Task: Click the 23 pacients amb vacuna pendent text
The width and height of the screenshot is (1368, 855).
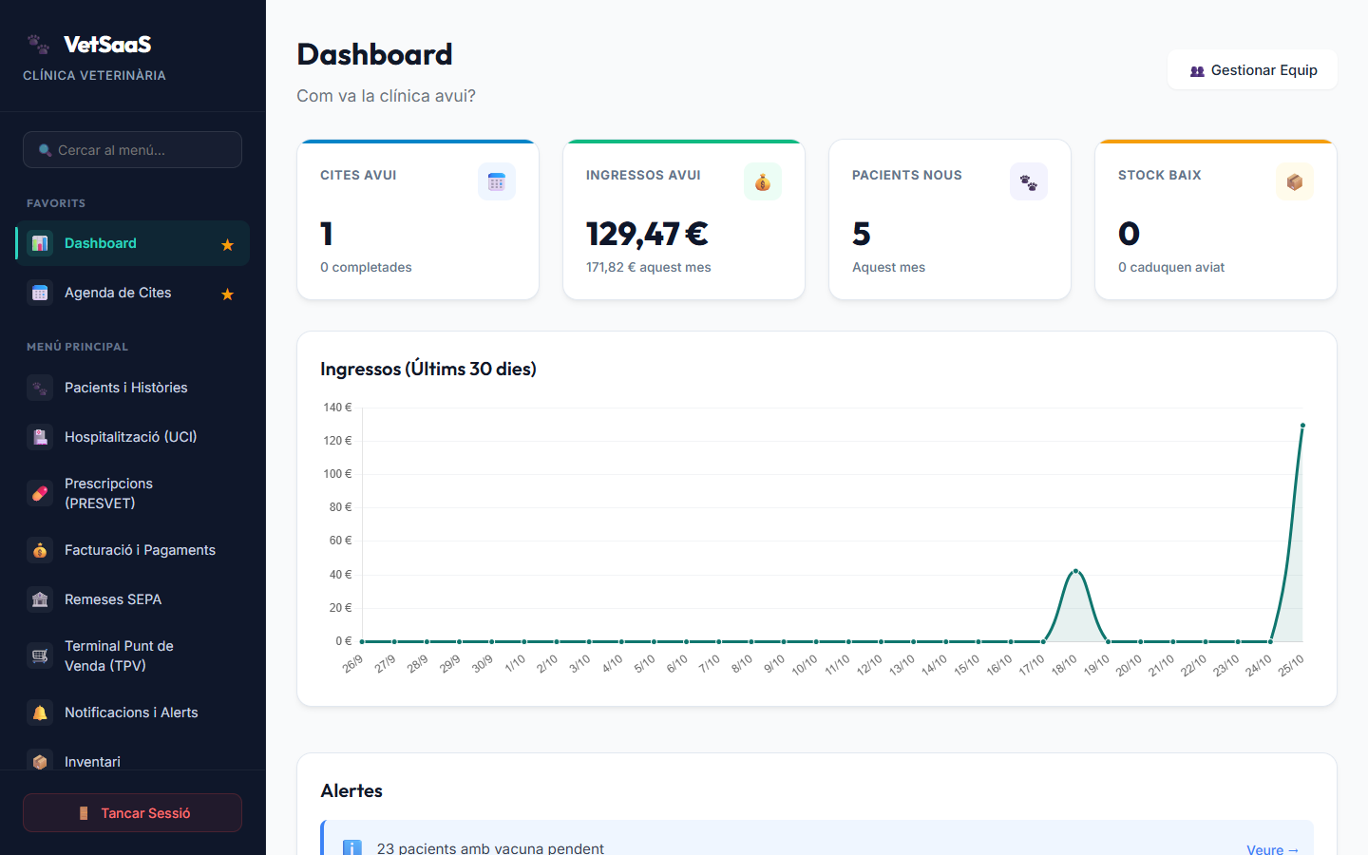Action: 490,848
